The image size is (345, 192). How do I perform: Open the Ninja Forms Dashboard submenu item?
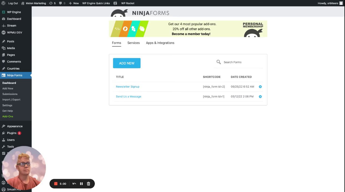click(9, 83)
